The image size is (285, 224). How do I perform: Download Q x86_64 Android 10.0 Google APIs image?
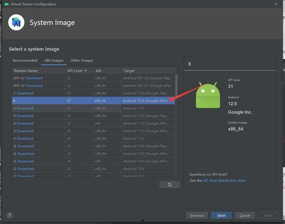coord(26,154)
